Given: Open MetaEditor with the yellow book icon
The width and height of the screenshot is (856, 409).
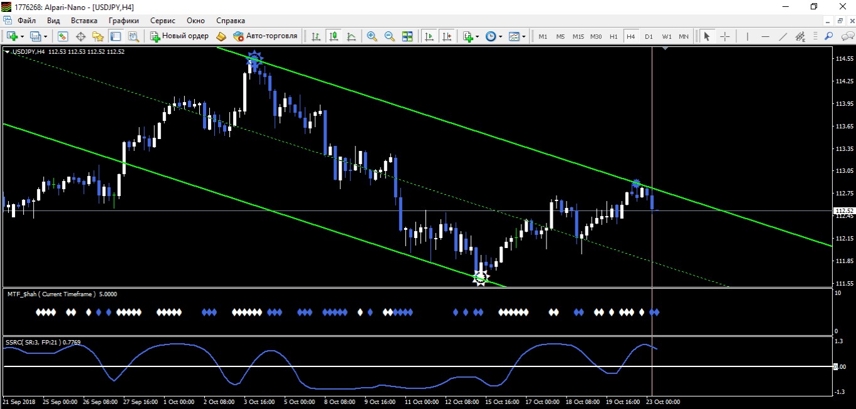Looking at the screenshot, I should point(221,36).
